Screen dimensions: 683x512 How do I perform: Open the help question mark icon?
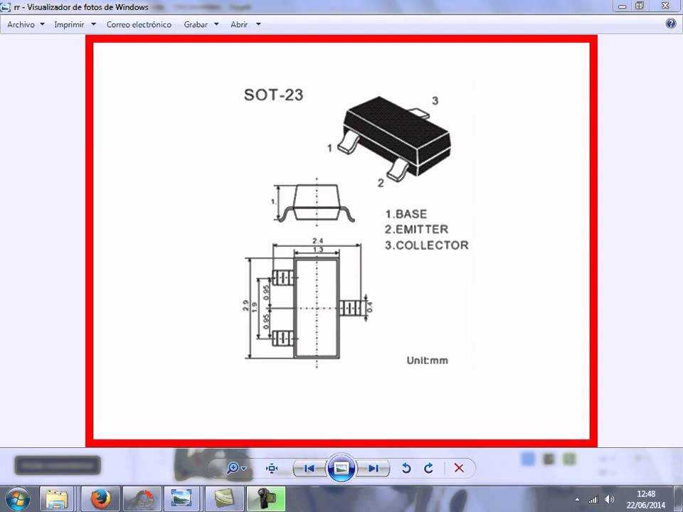pyautogui.click(x=671, y=23)
